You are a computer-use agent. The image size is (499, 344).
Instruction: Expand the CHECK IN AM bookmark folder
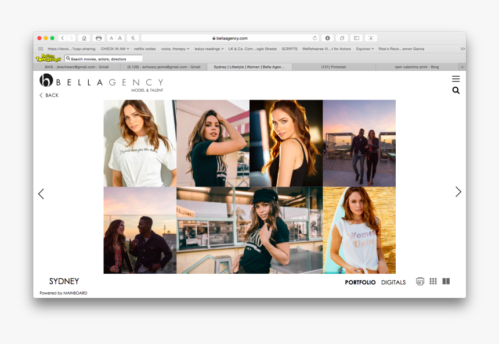tap(114, 49)
